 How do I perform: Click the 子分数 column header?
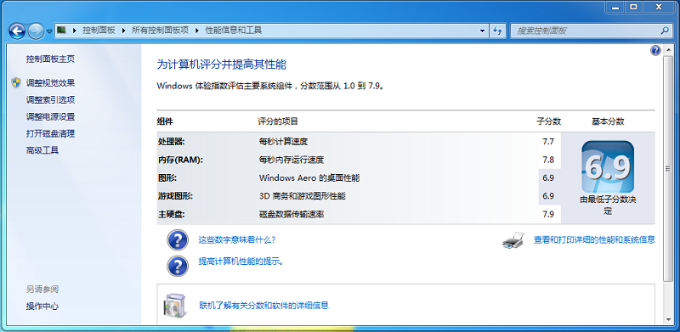548,121
